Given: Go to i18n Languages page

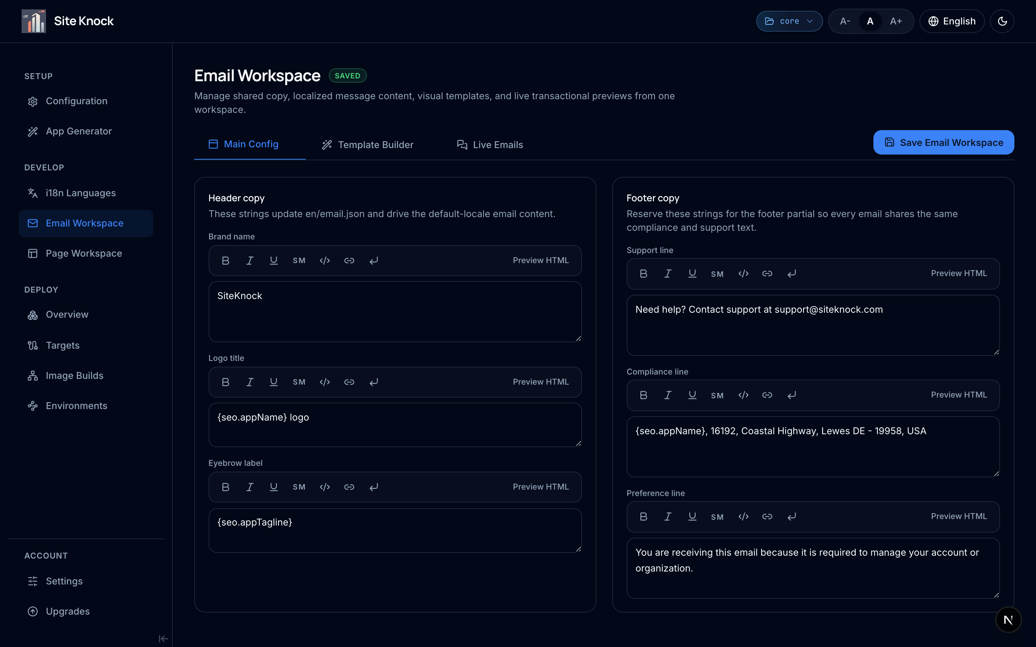Looking at the screenshot, I should click(x=86, y=193).
